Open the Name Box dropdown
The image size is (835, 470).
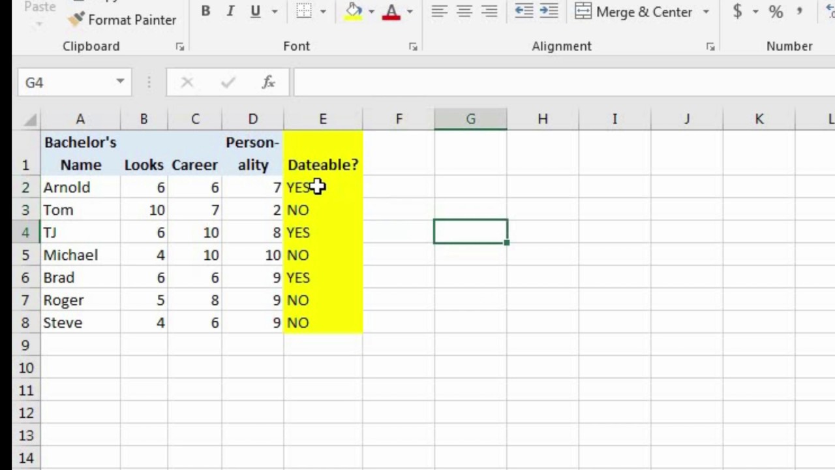tap(120, 82)
